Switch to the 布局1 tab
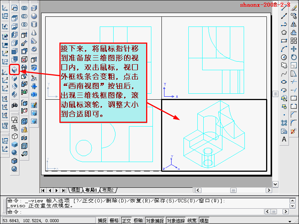This screenshot has height=224, width=299. (x=91, y=190)
